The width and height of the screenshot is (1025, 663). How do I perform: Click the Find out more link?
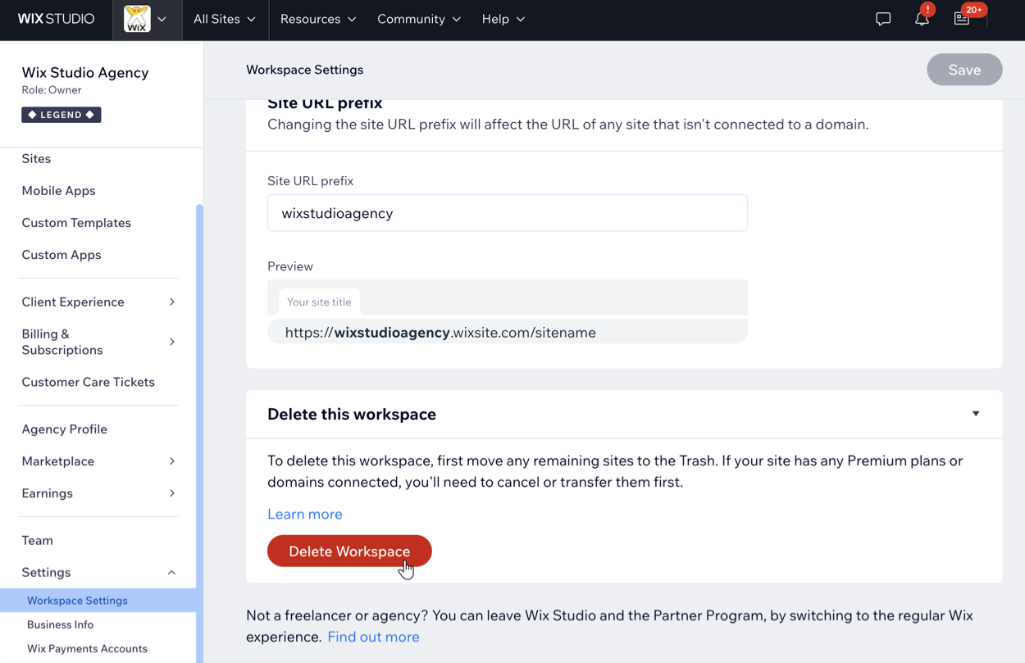point(373,637)
